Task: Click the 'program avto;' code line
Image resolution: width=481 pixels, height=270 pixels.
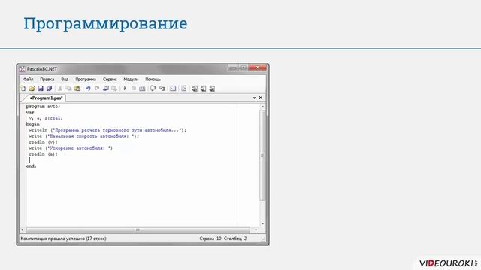Action: (44, 106)
